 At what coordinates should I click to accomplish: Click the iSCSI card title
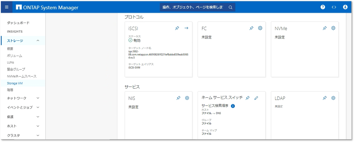133,28
